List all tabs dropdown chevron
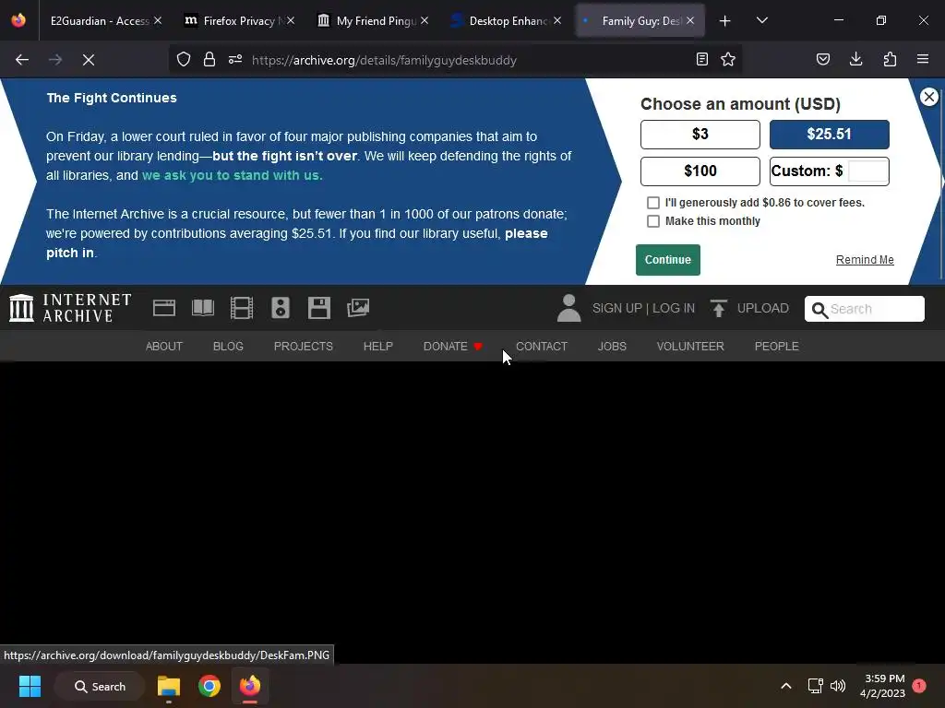This screenshot has width=945, height=708. [761, 21]
